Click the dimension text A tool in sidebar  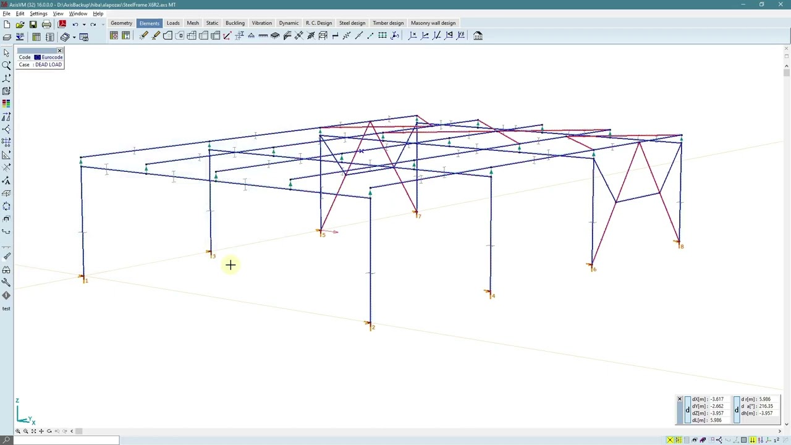[6, 180]
